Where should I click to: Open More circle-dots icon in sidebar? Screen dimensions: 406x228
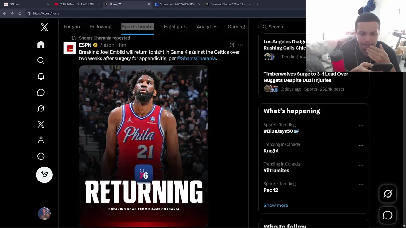pyautogui.click(x=41, y=156)
